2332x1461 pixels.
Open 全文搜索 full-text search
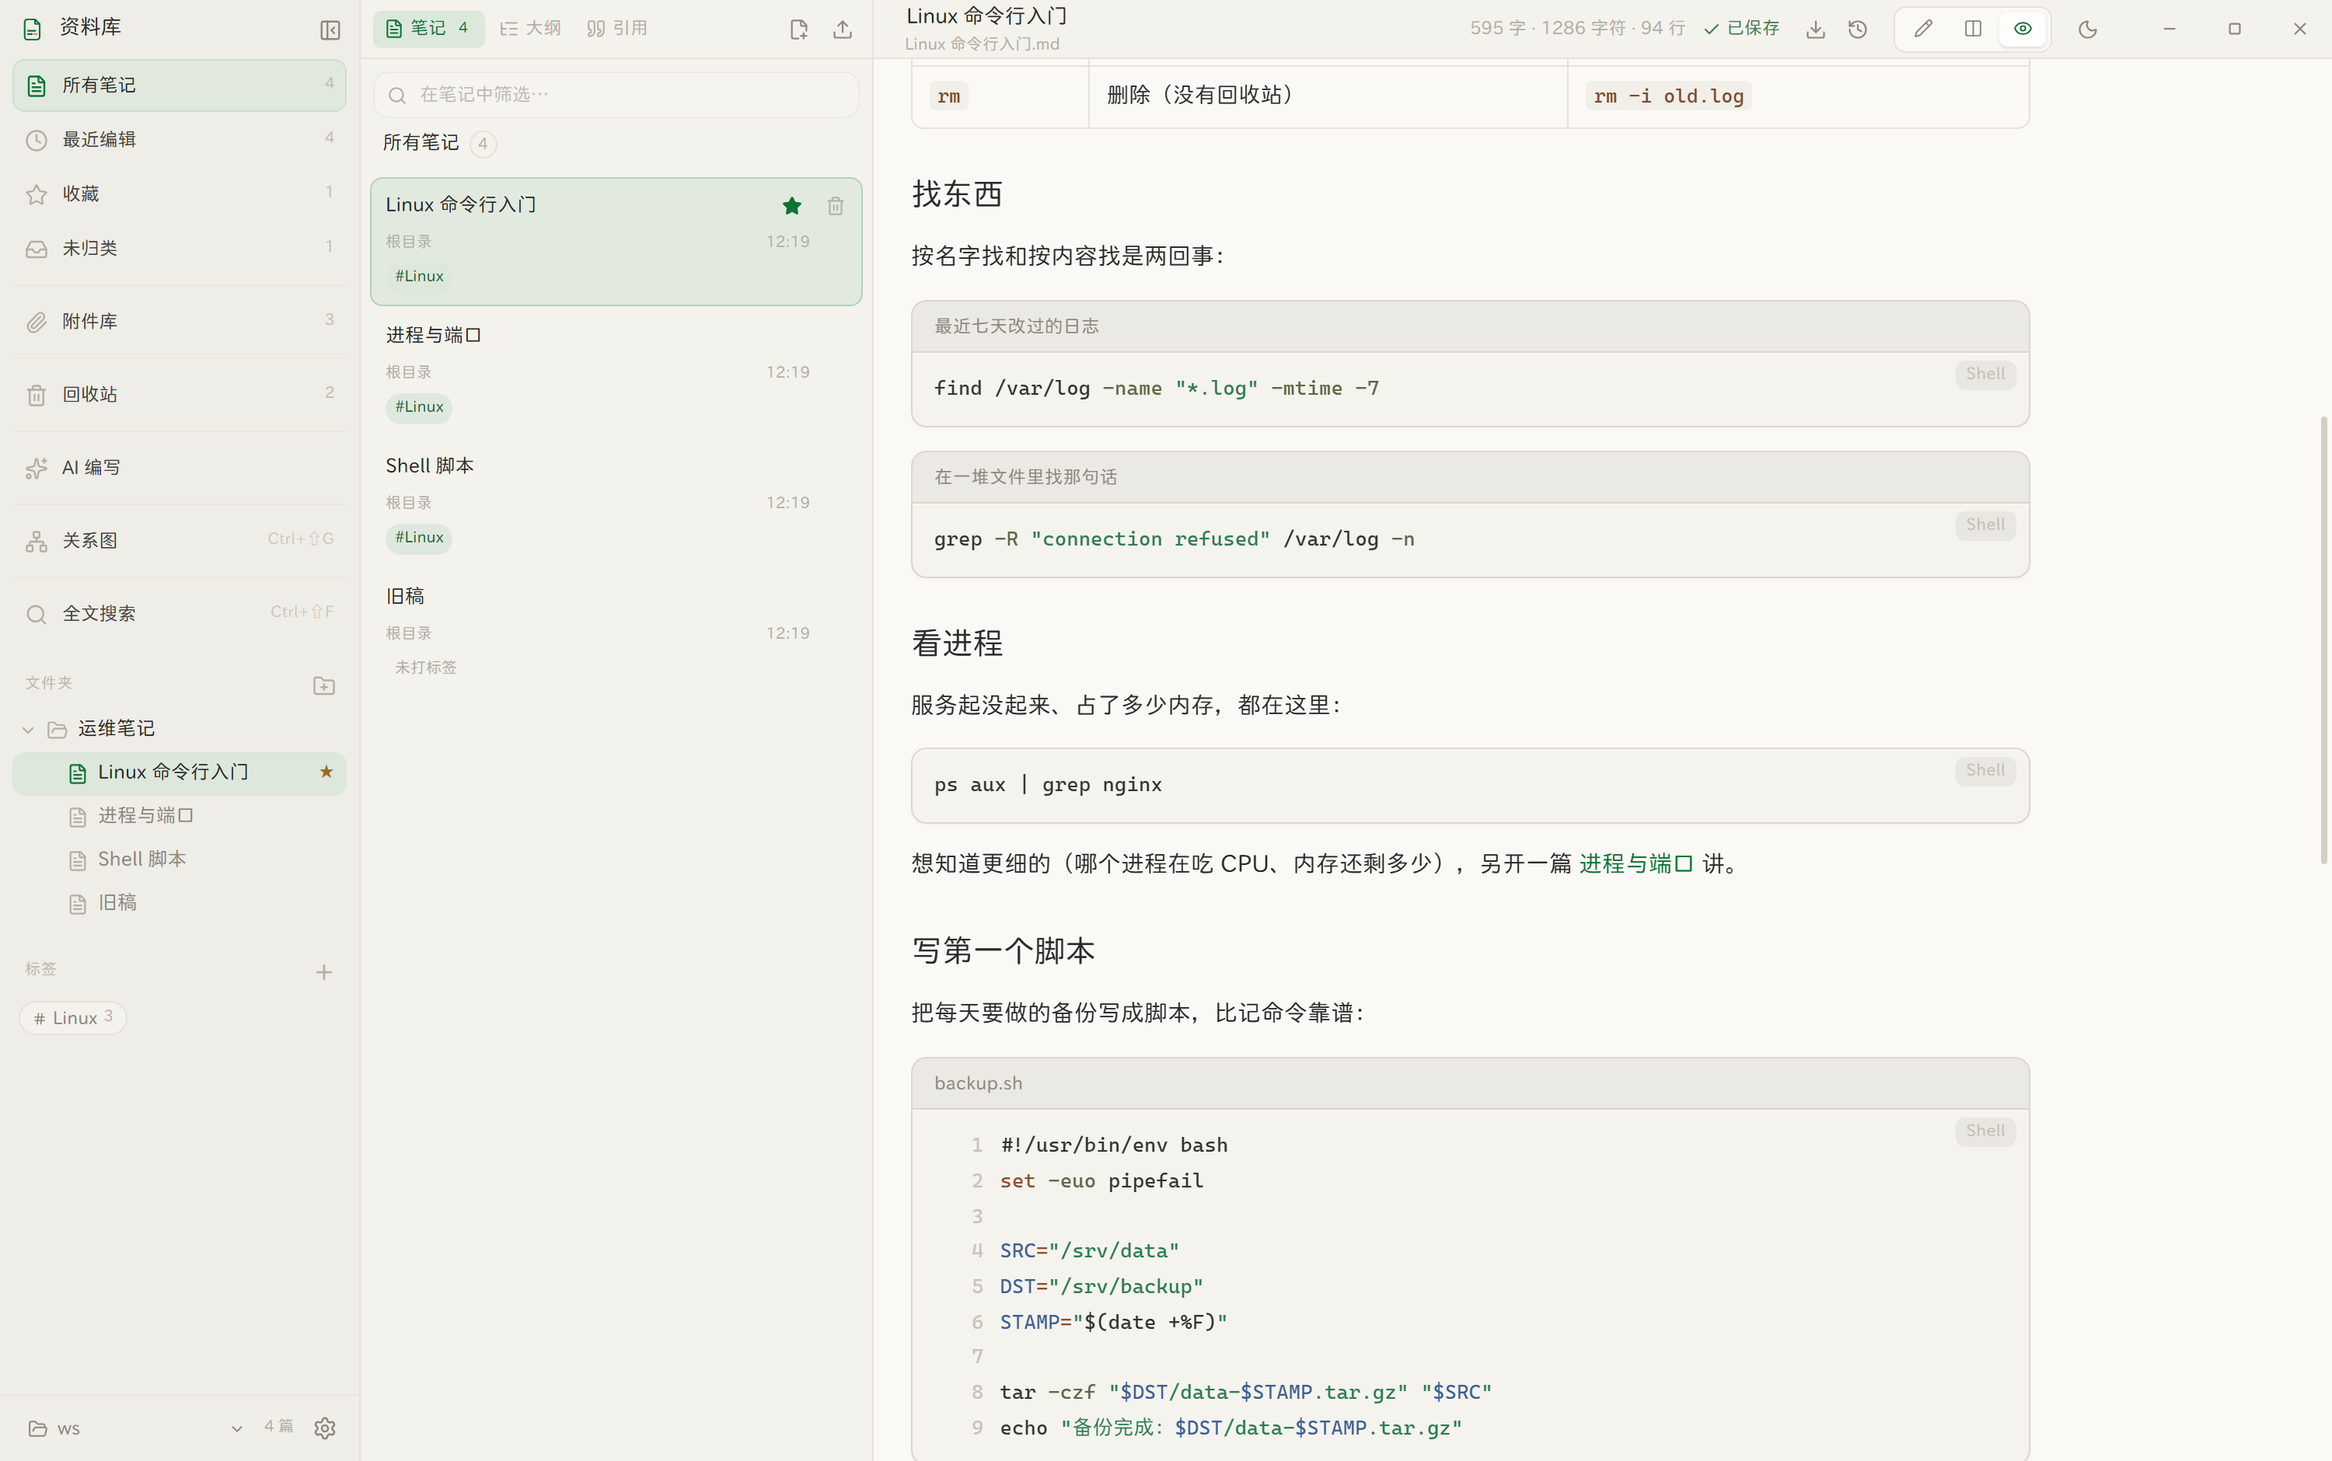pyautogui.click(x=180, y=614)
